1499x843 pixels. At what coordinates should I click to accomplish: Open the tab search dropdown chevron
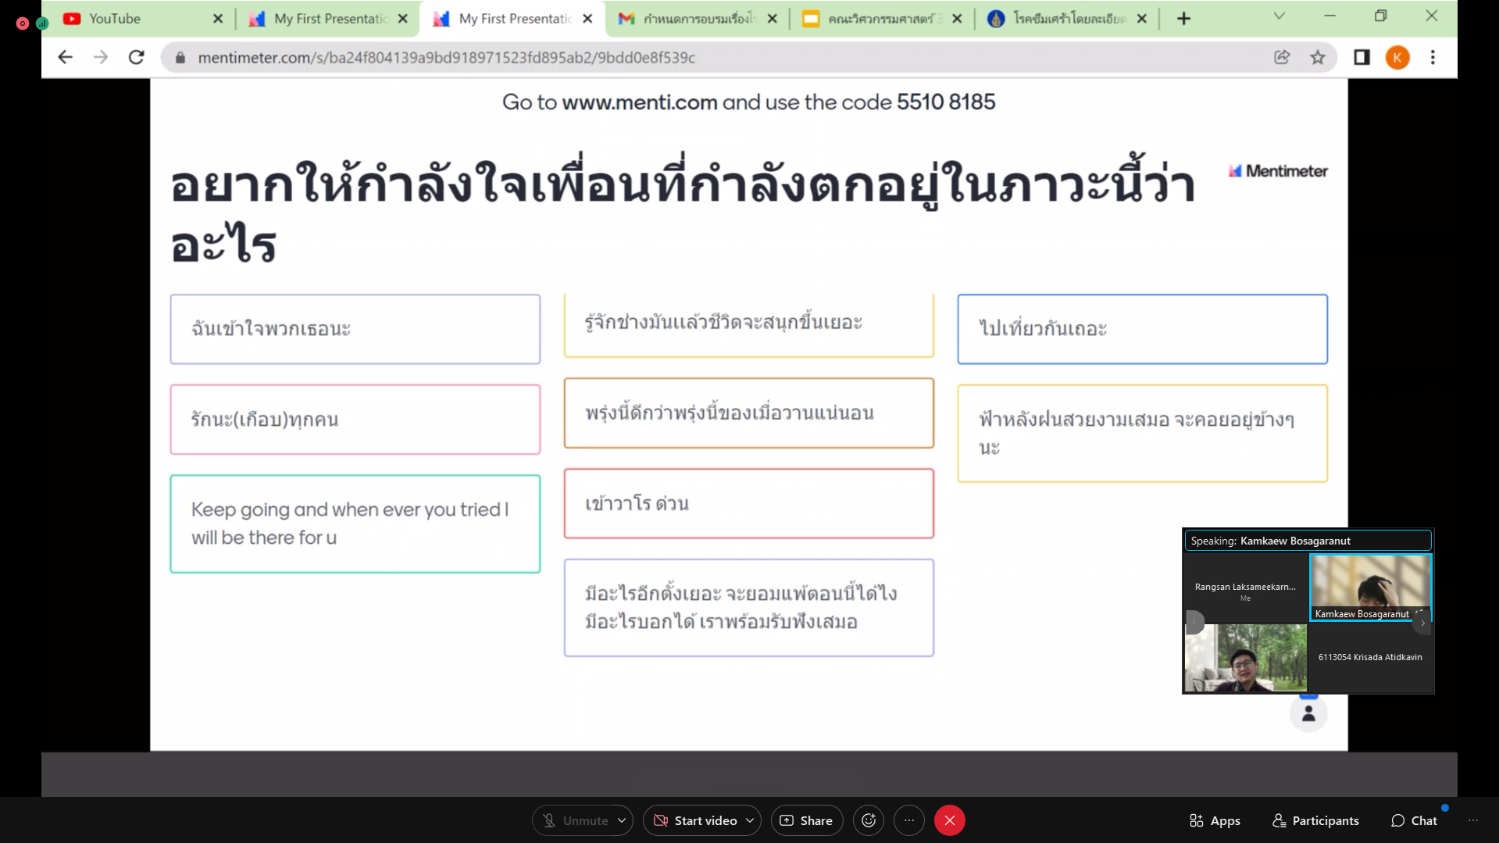click(1279, 16)
